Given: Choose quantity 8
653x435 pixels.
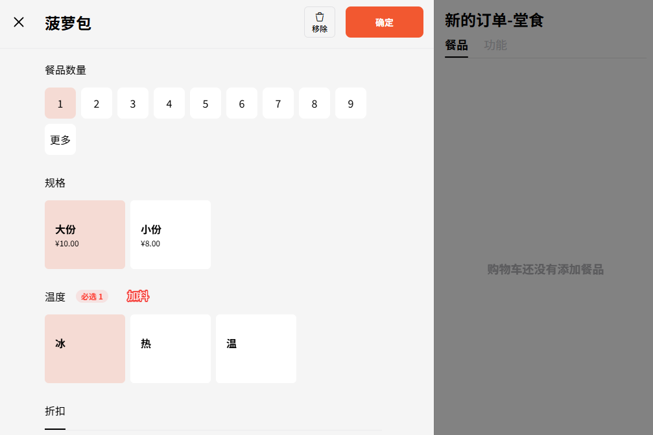Looking at the screenshot, I should click(315, 103).
